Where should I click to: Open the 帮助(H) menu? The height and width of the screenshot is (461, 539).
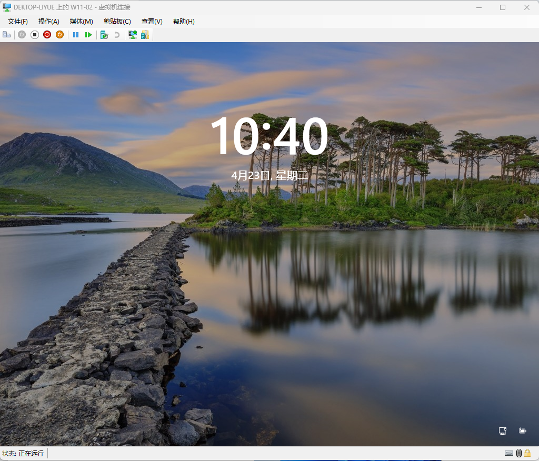[x=184, y=22]
